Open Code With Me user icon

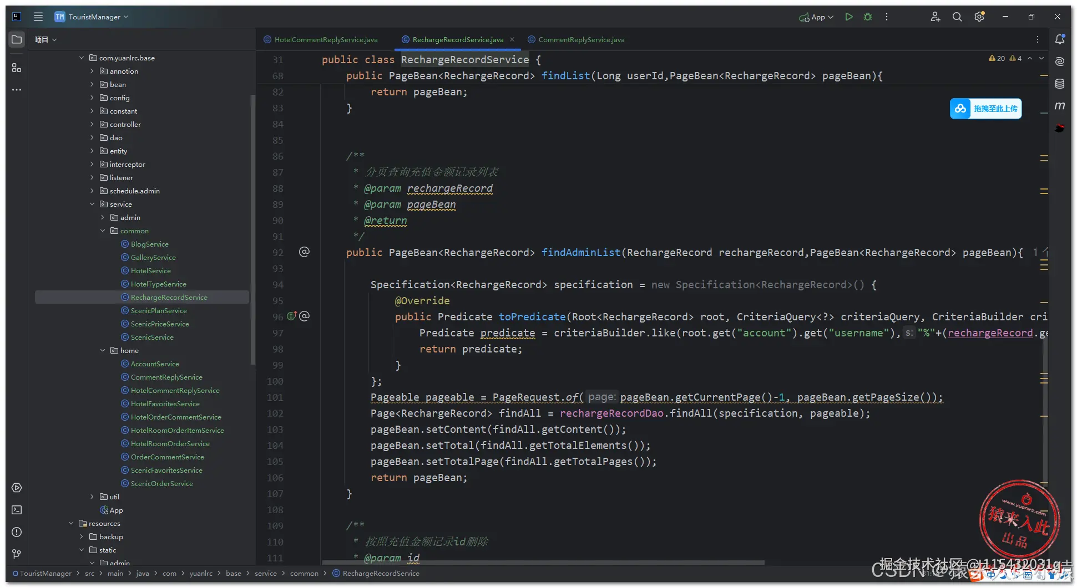(935, 17)
